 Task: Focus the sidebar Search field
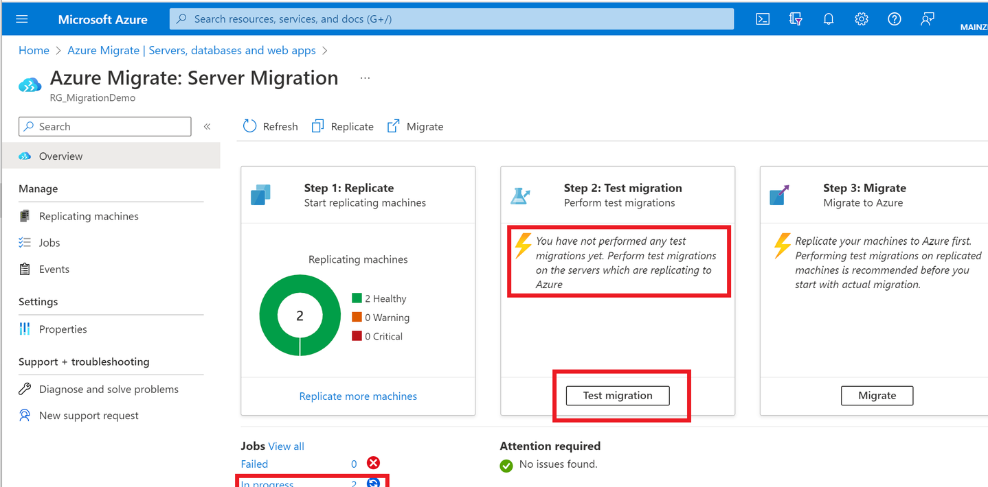(105, 126)
